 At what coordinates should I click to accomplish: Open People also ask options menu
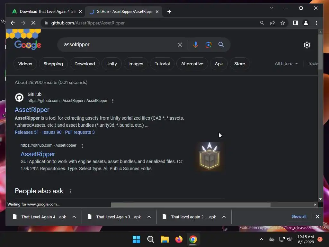70,191
